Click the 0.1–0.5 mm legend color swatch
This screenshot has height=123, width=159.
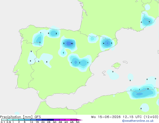(4, 120)
